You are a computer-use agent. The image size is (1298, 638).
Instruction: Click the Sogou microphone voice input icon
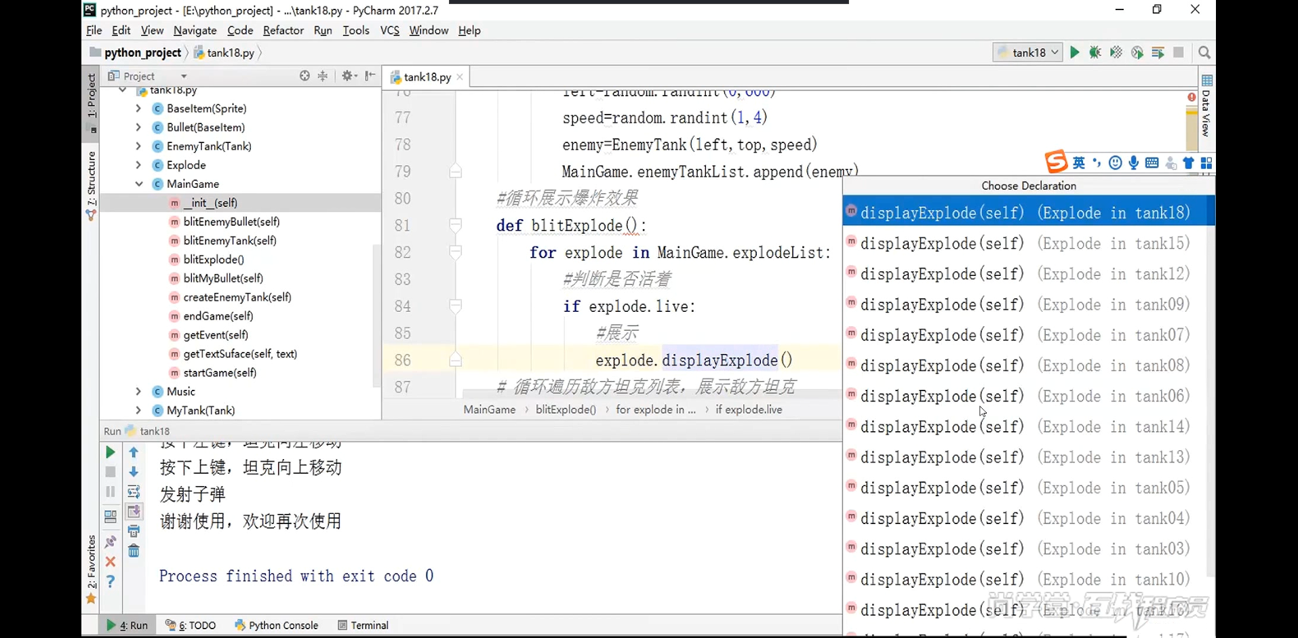(x=1133, y=163)
